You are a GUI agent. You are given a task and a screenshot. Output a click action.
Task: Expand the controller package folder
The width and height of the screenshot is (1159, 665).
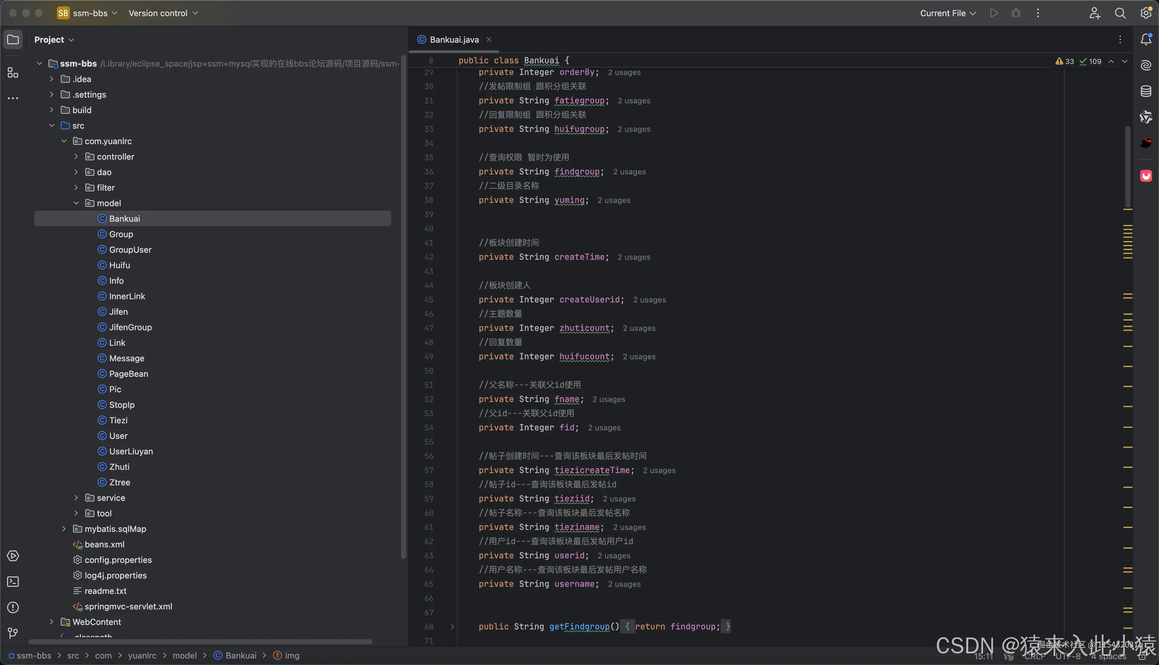click(x=76, y=157)
